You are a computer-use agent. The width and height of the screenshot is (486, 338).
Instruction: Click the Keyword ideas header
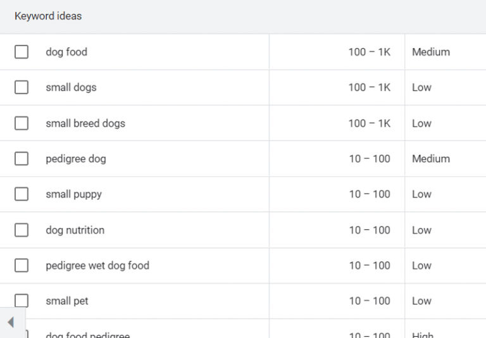[48, 16]
